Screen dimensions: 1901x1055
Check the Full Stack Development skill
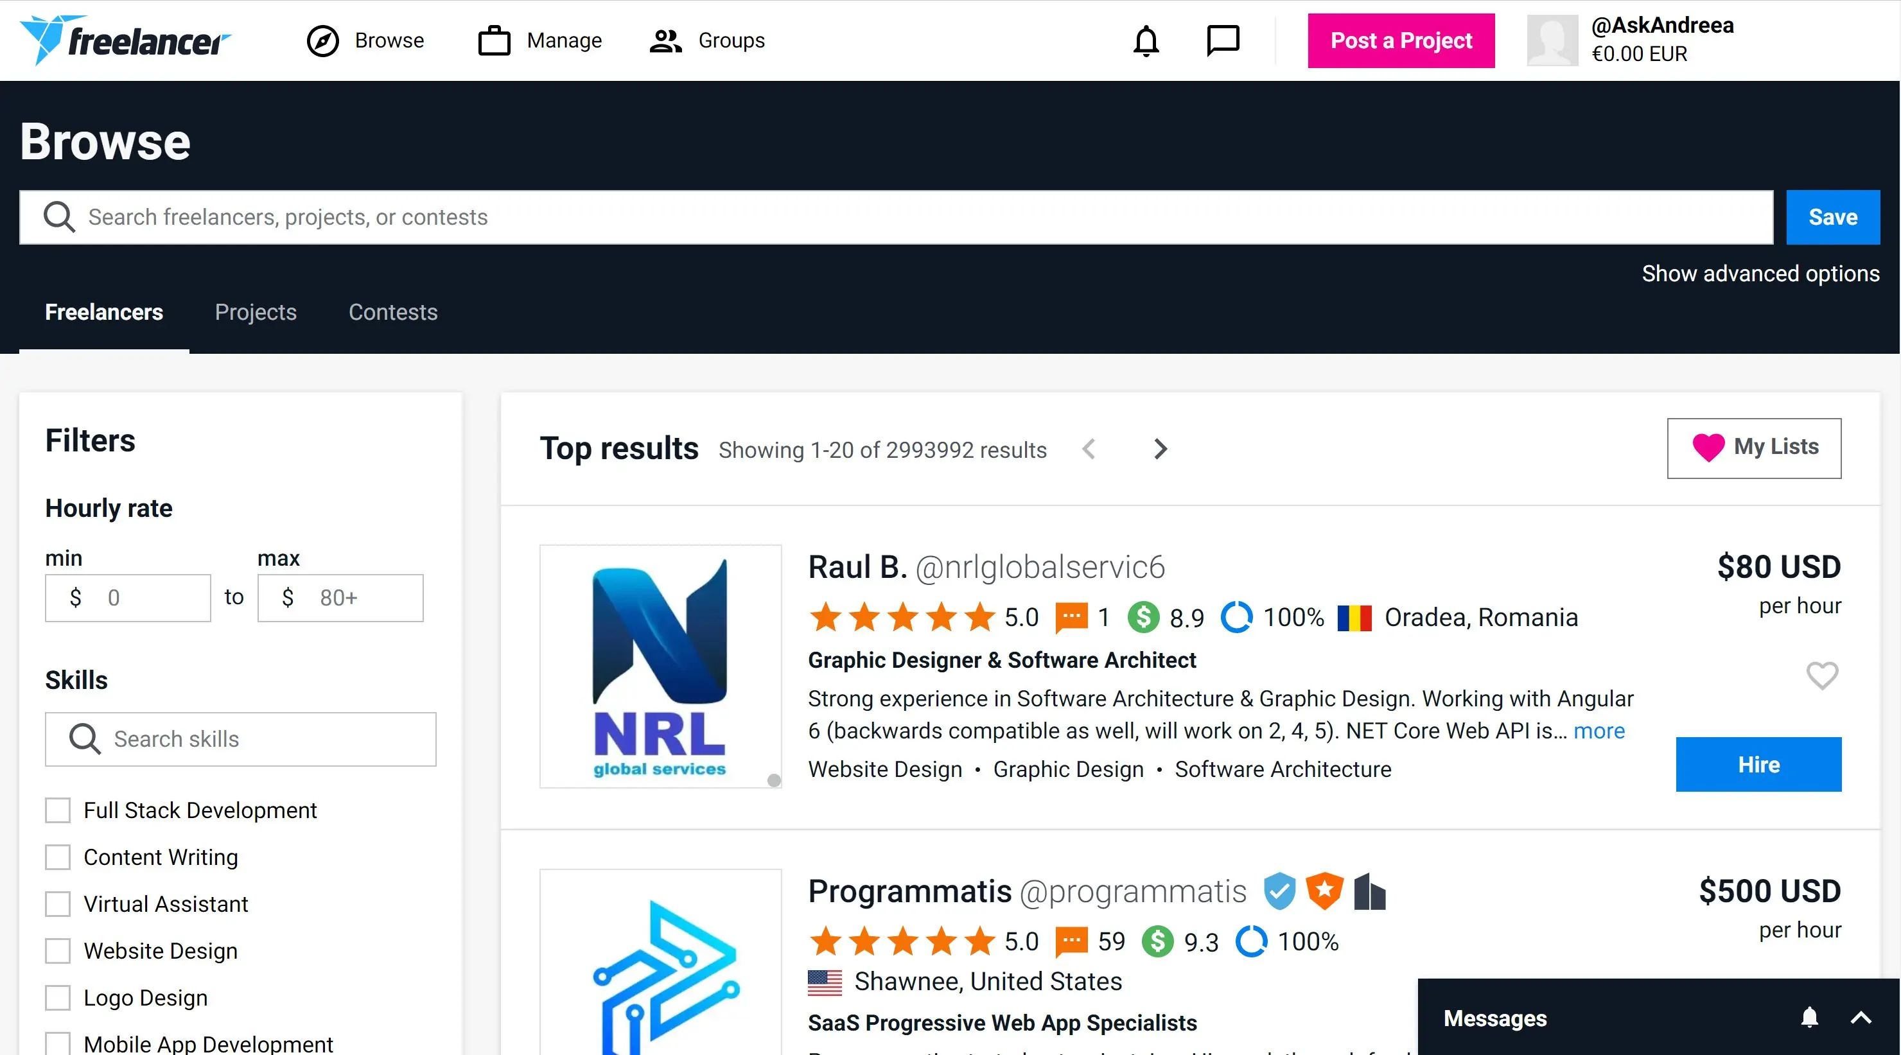point(58,810)
